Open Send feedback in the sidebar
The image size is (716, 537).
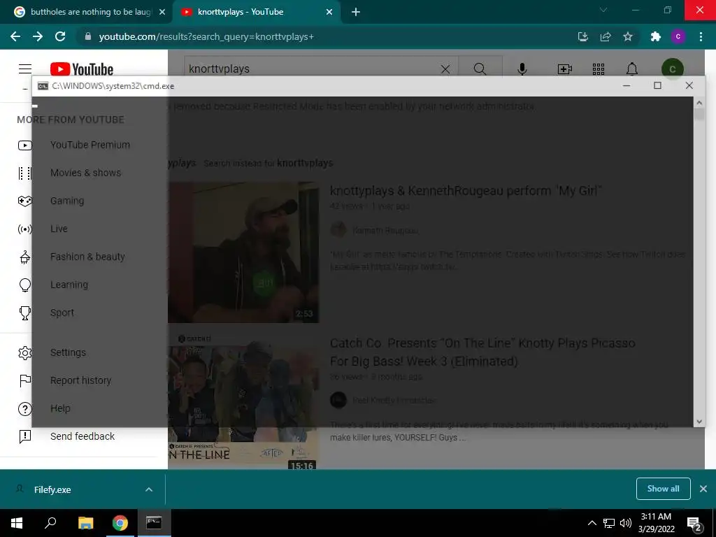[x=83, y=436]
